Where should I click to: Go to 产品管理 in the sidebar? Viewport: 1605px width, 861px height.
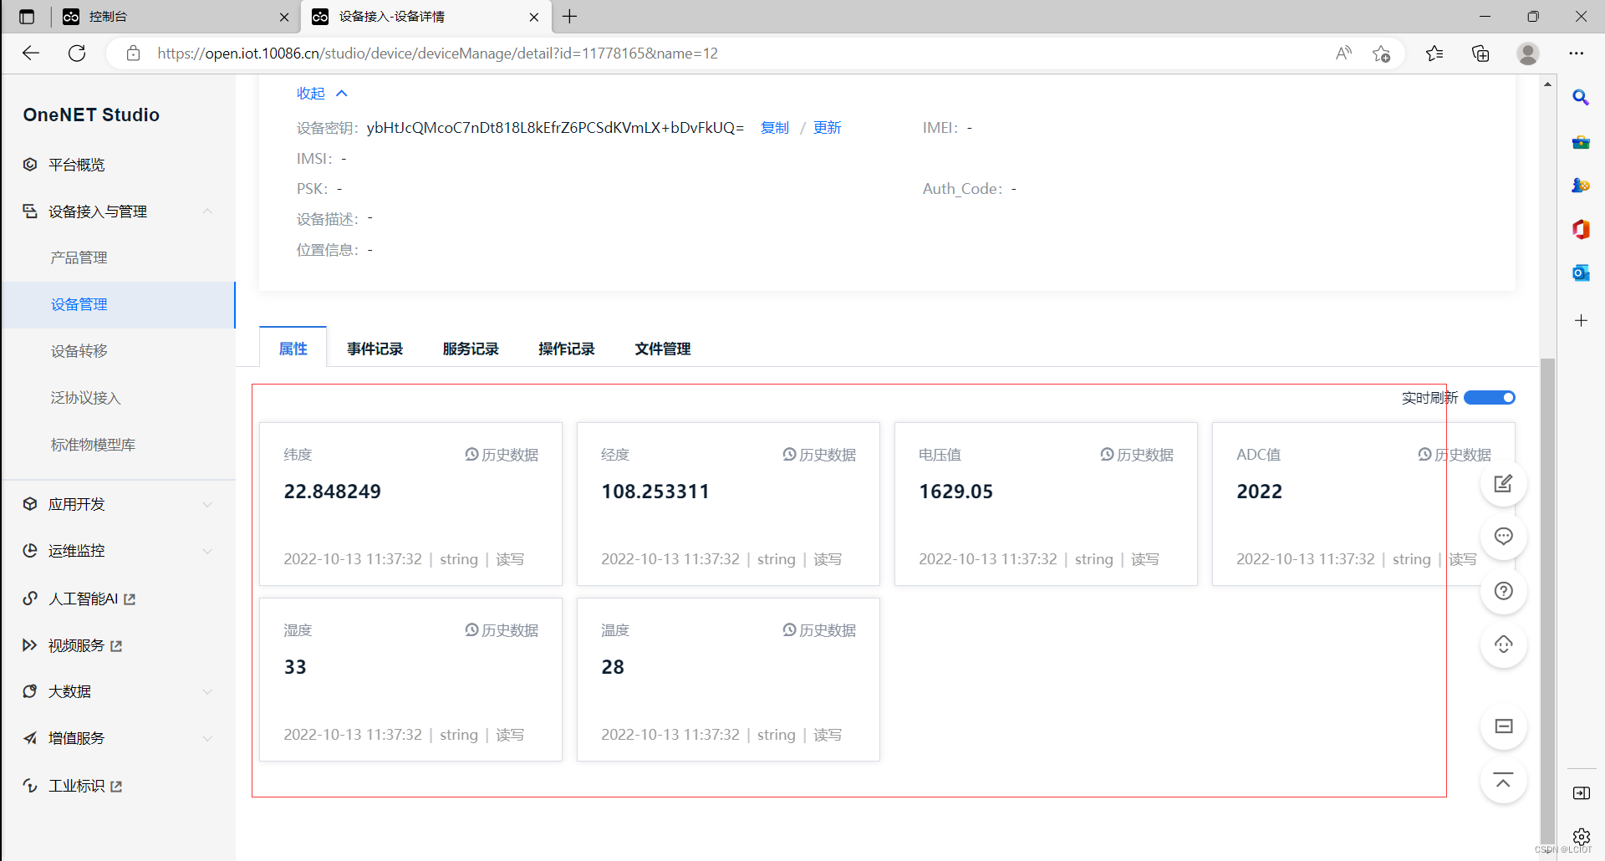(79, 257)
